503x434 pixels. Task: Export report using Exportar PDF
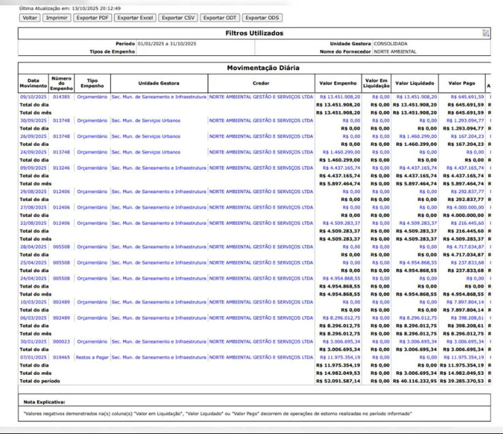click(x=90, y=17)
